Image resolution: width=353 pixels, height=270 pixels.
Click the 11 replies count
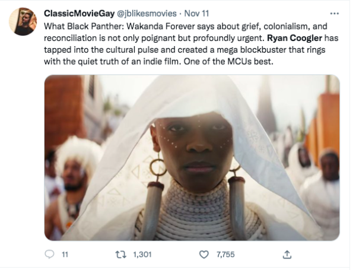pyautogui.click(x=65, y=255)
